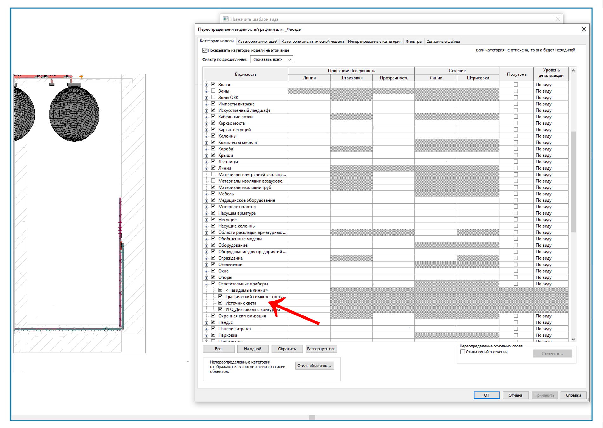Expand the Парковка category
The height and width of the screenshot is (428, 603).
(x=206, y=335)
